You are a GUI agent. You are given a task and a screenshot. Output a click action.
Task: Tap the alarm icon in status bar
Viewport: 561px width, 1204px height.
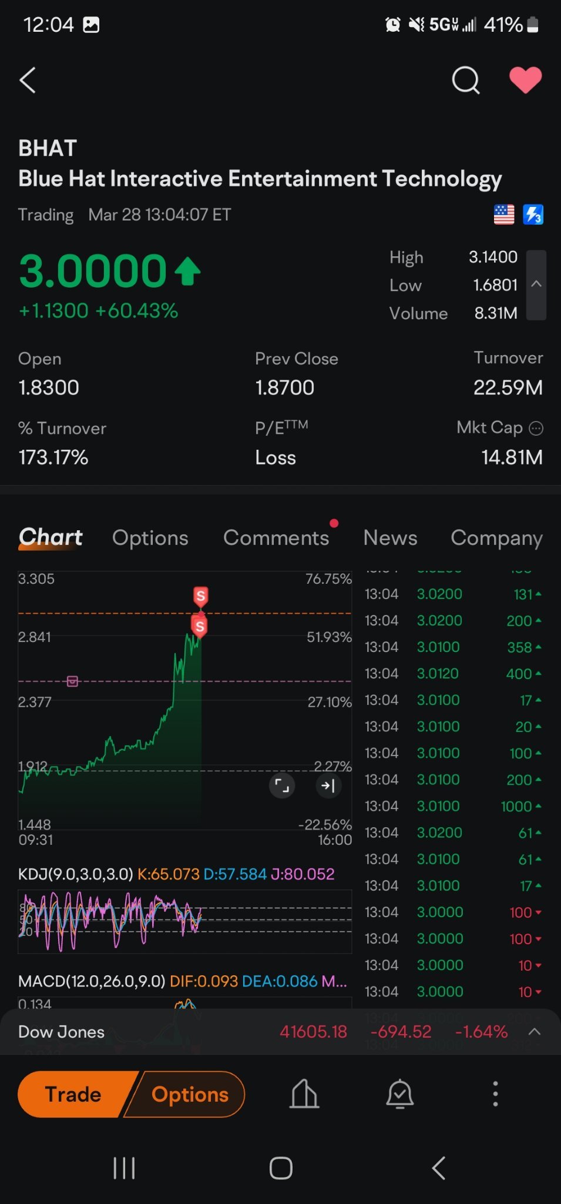point(393,25)
